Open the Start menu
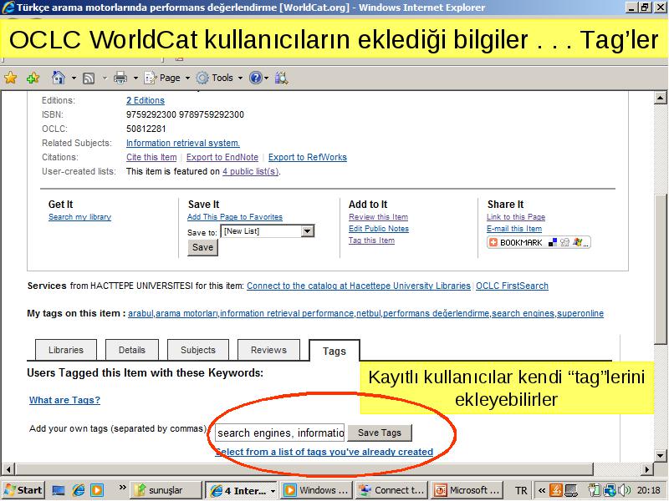The image size is (669, 501). 23,490
